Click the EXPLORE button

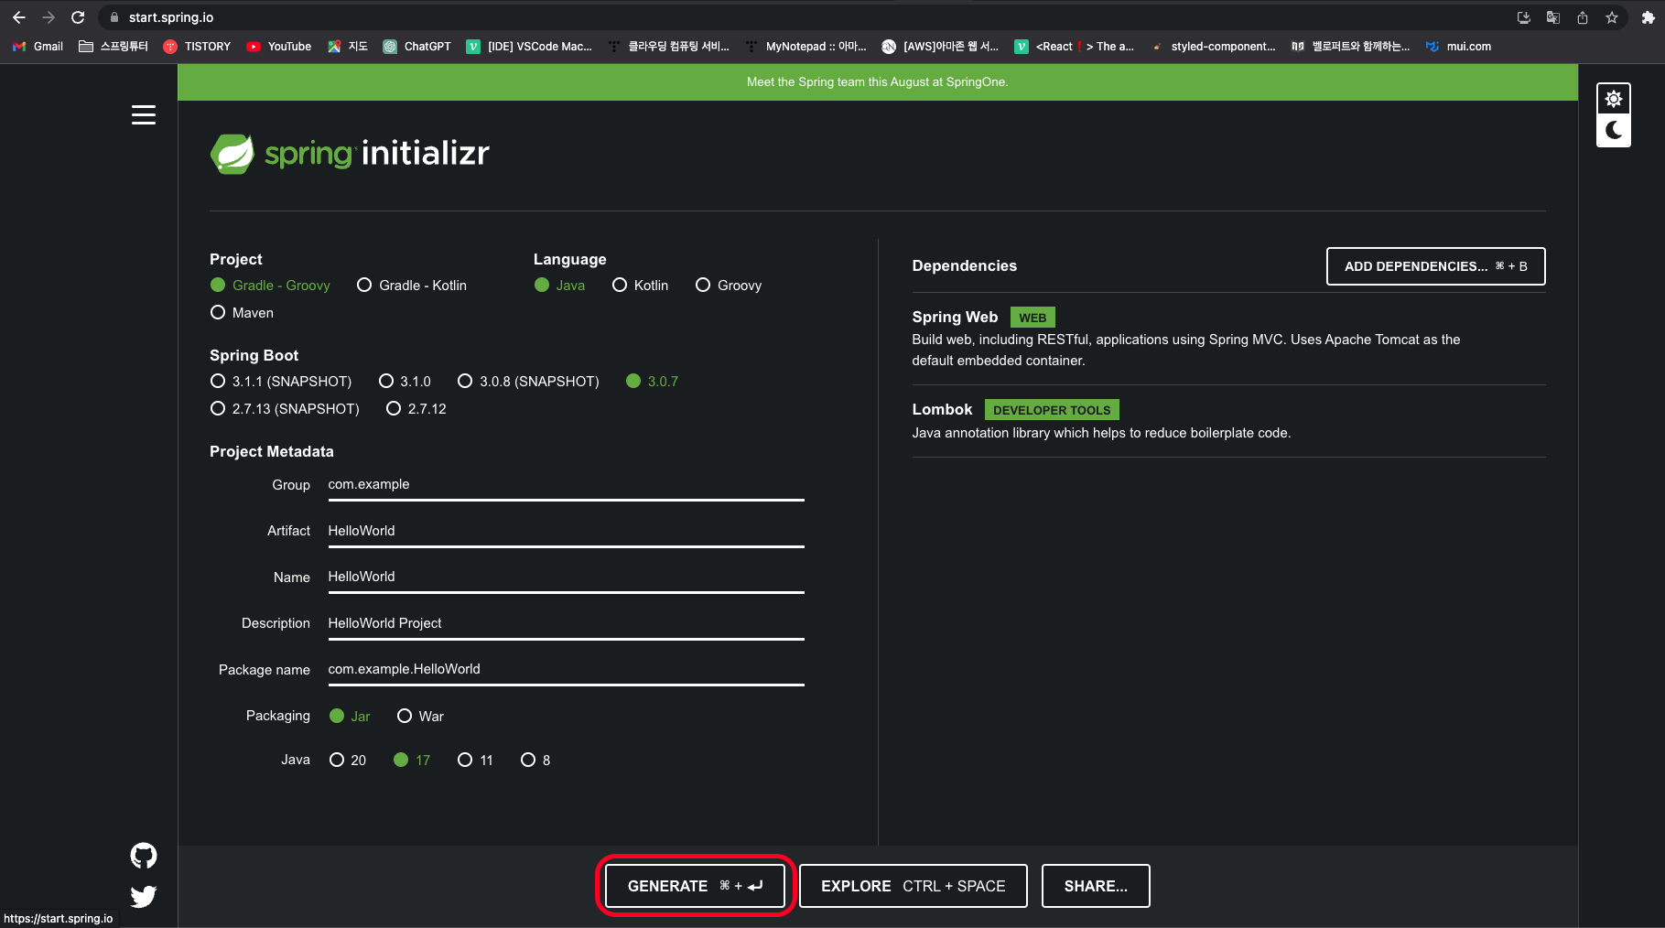(x=913, y=886)
